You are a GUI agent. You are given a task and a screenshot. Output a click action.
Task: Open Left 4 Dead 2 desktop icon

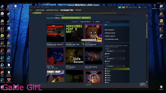click(161, 14)
